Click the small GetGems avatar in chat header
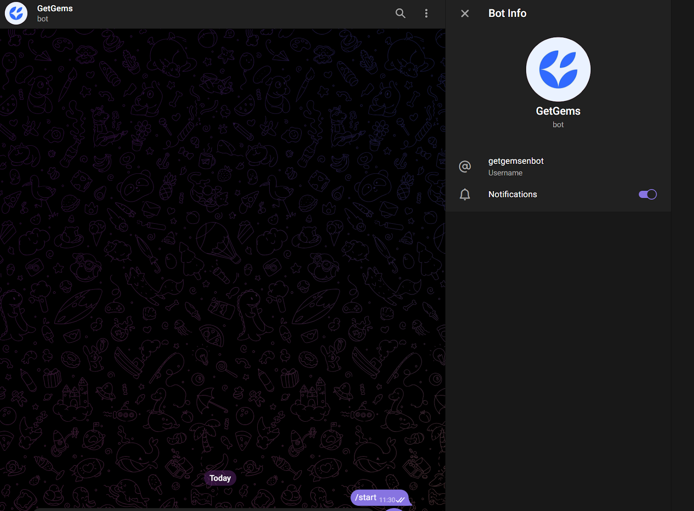This screenshot has height=511, width=694. pyautogui.click(x=16, y=13)
